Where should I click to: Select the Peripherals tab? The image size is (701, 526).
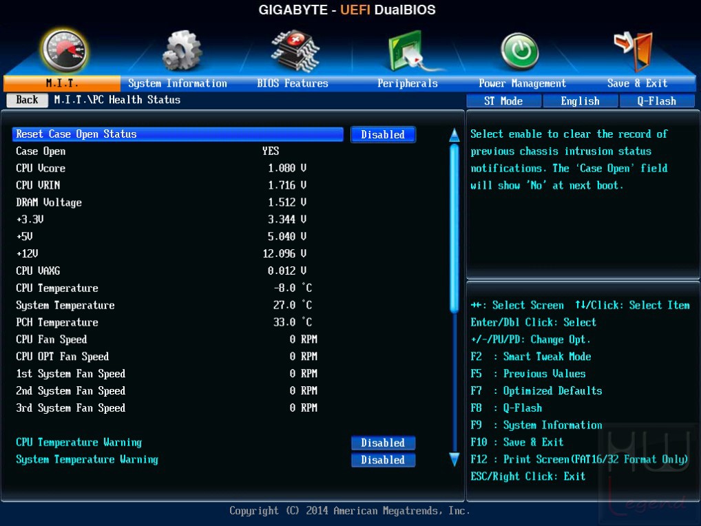[407, 83]
